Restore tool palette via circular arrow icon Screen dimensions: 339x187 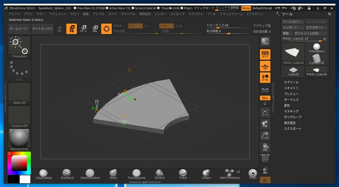[x=330, y=14]
